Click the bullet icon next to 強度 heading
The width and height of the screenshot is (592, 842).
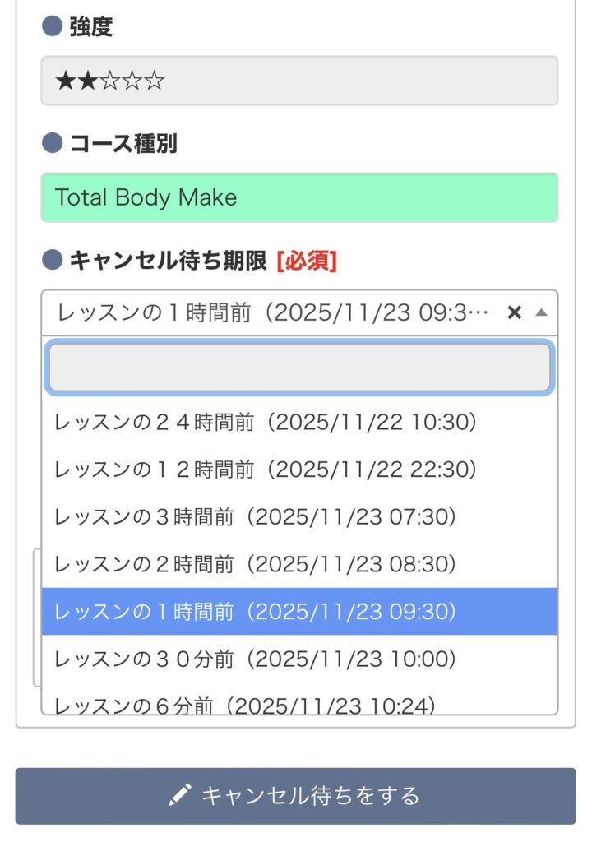click(x=50, y=27)
